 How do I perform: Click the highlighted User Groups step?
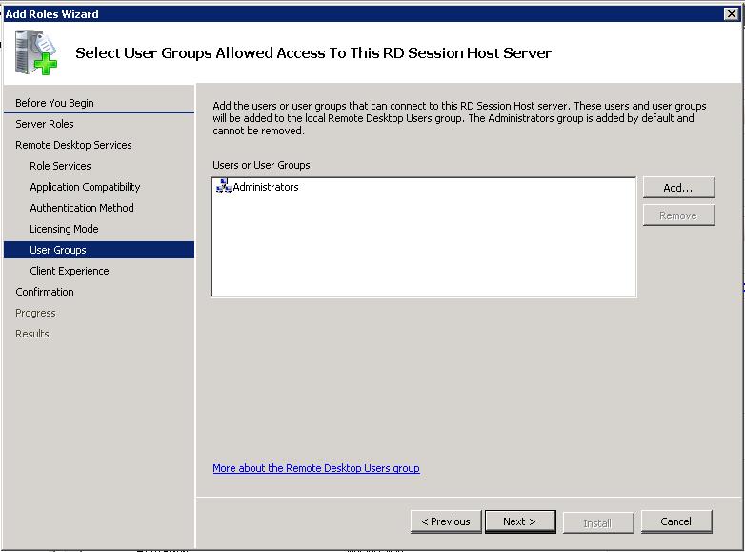point(57,250)
